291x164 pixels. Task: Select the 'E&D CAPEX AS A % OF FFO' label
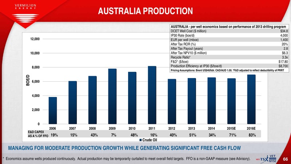point(38,134)
